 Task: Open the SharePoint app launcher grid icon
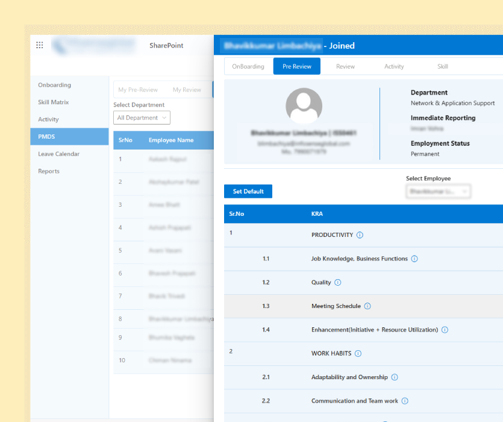click(40, 45)
